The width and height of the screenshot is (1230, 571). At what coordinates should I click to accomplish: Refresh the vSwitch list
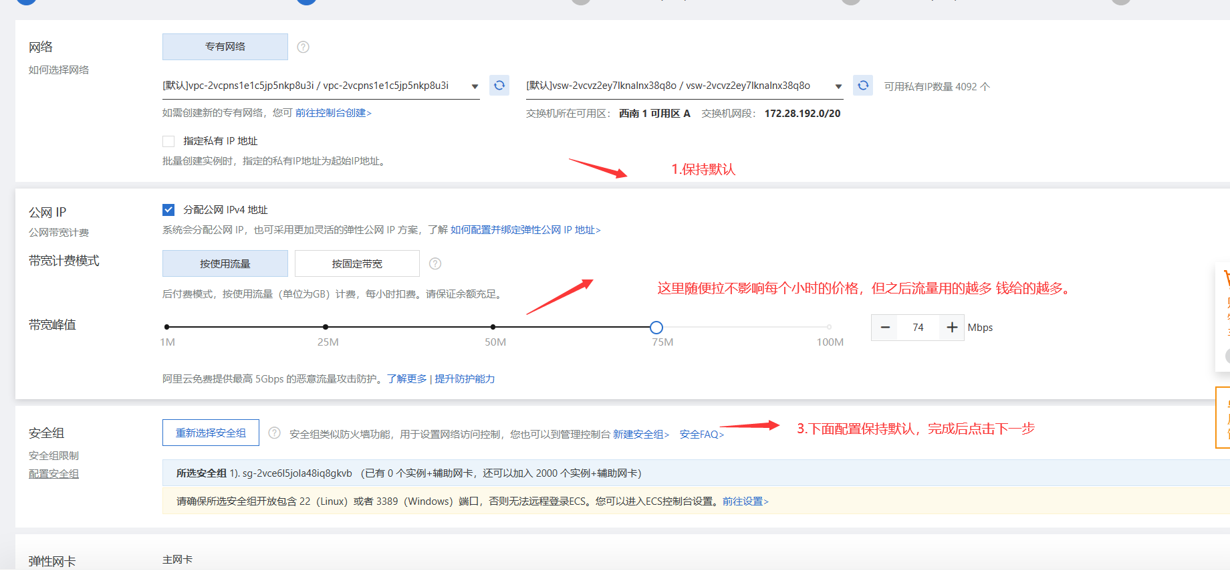863,86
